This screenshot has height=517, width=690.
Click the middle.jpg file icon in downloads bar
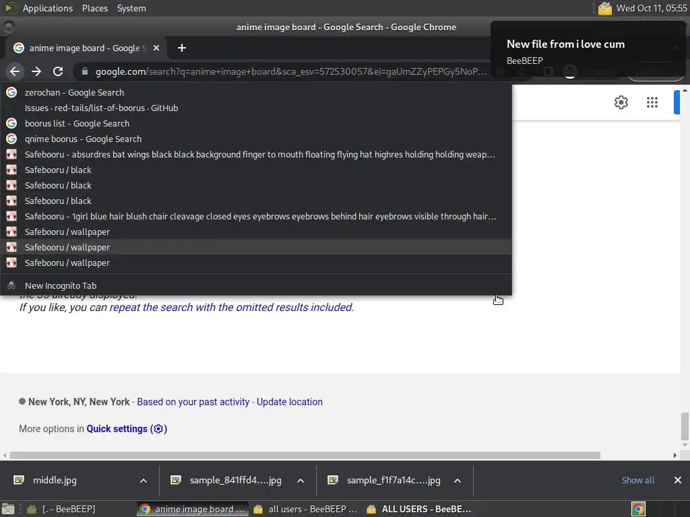click(x=19, y=480)
